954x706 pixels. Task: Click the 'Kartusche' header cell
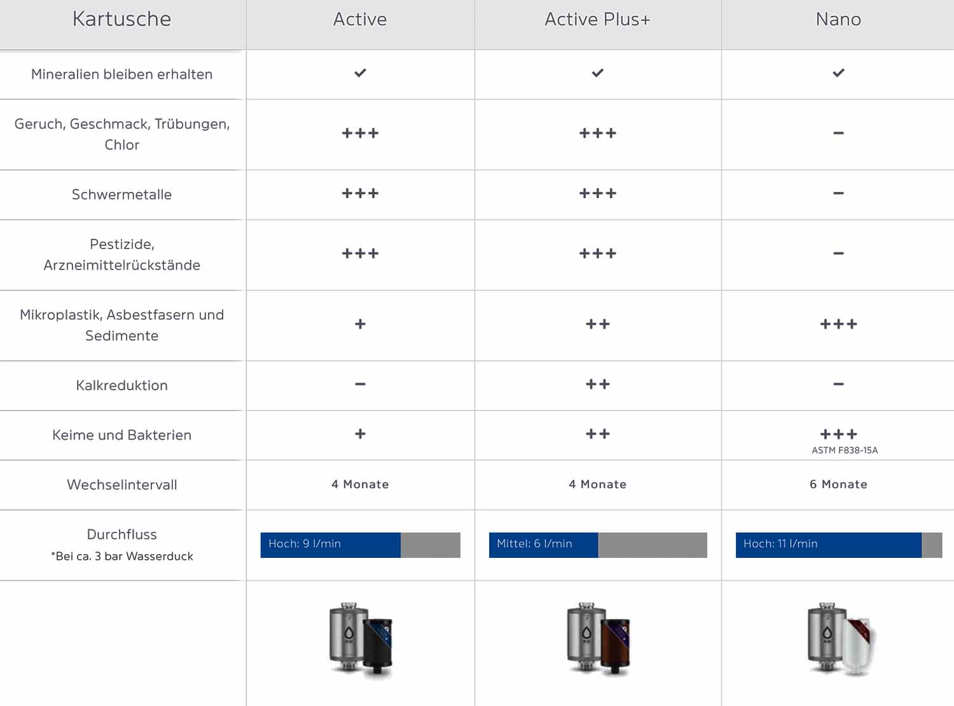coord(121,20)
